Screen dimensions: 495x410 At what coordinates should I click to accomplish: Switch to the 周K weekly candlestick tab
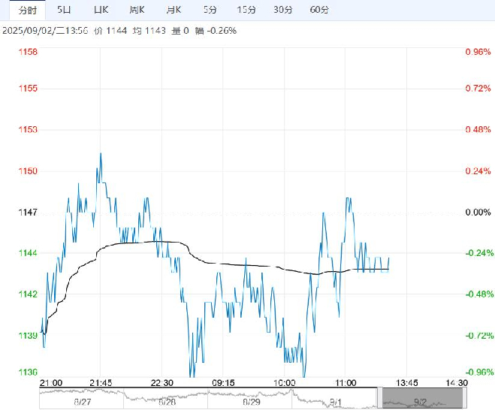tap(137, 10)
